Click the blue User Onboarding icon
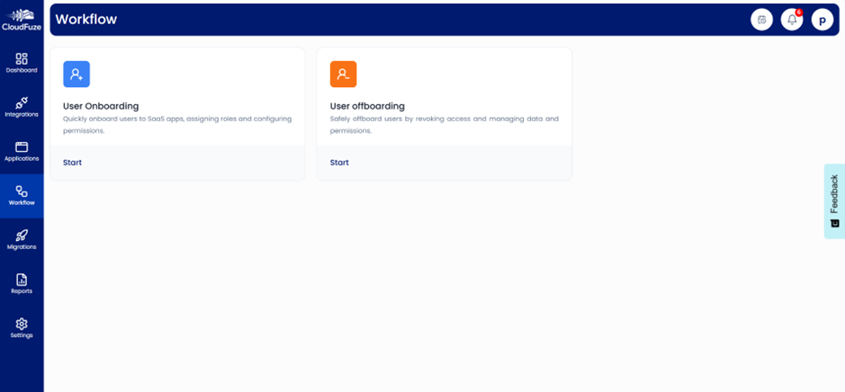The width and height of the screenshot is (846, 392). (76, 74)
